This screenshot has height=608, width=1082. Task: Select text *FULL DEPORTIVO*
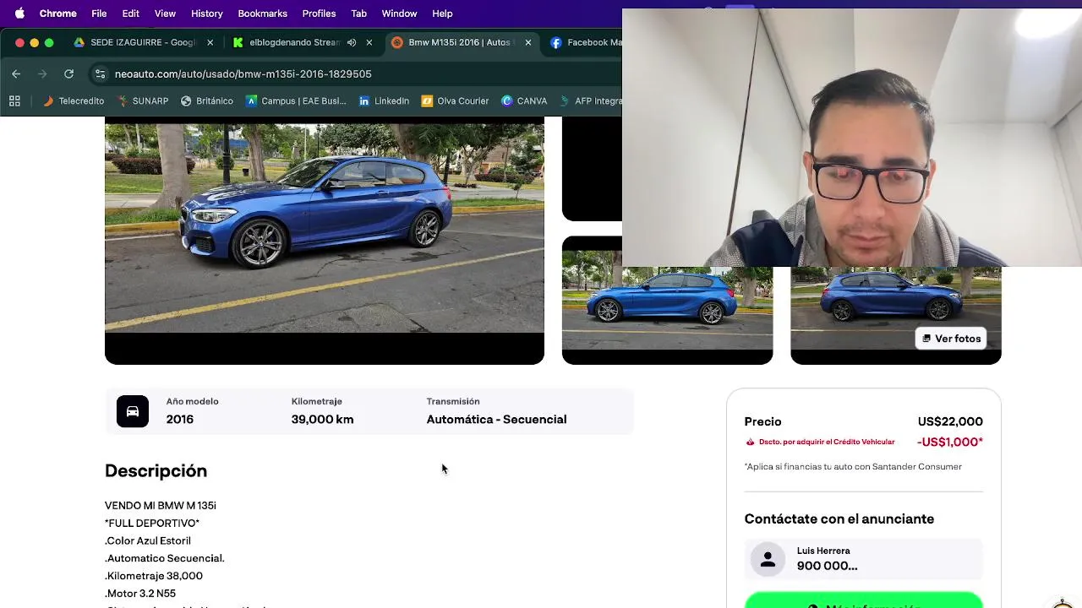pos(152,524)
